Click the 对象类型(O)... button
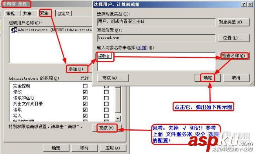The height and width of the screenshot is (154, 255). (x=233, y=22)
